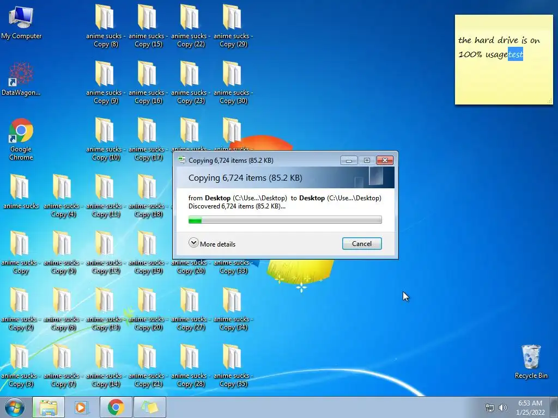558x418 pixels.
Task: Cancel the copying operation
Action: pos(362,243)
